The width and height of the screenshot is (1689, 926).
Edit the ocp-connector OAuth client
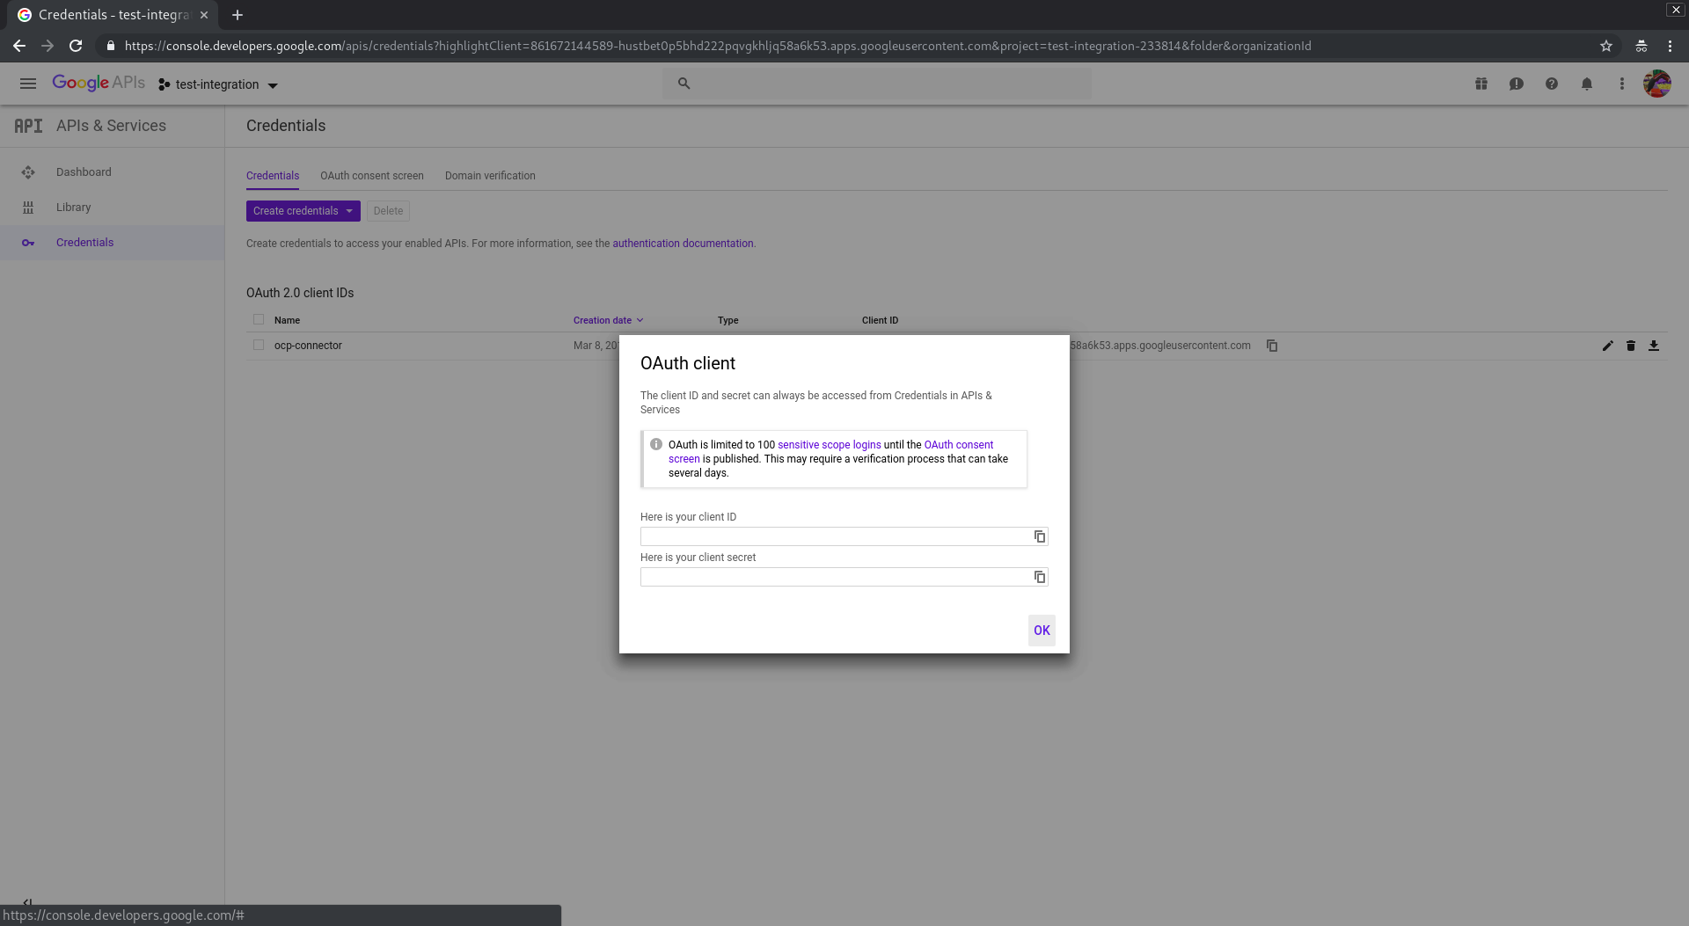[1607, 346]
